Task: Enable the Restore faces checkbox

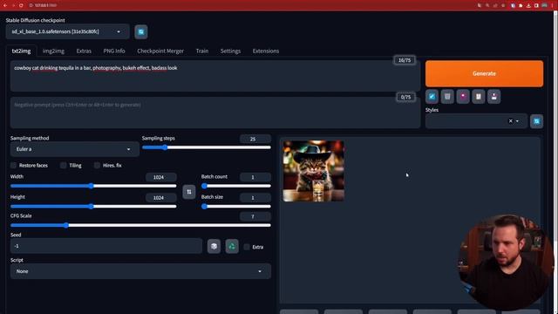Action: click(x=14, y=165)
